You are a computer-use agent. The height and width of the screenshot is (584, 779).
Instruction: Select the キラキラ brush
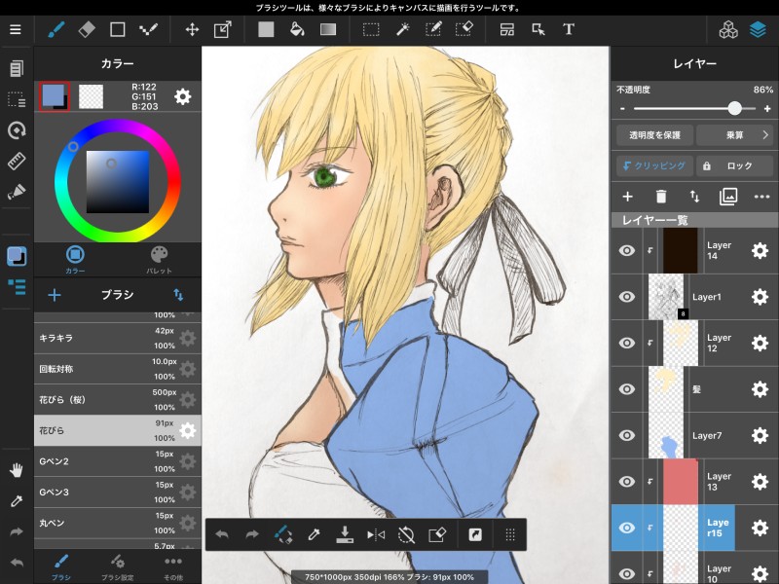(117, 338)
